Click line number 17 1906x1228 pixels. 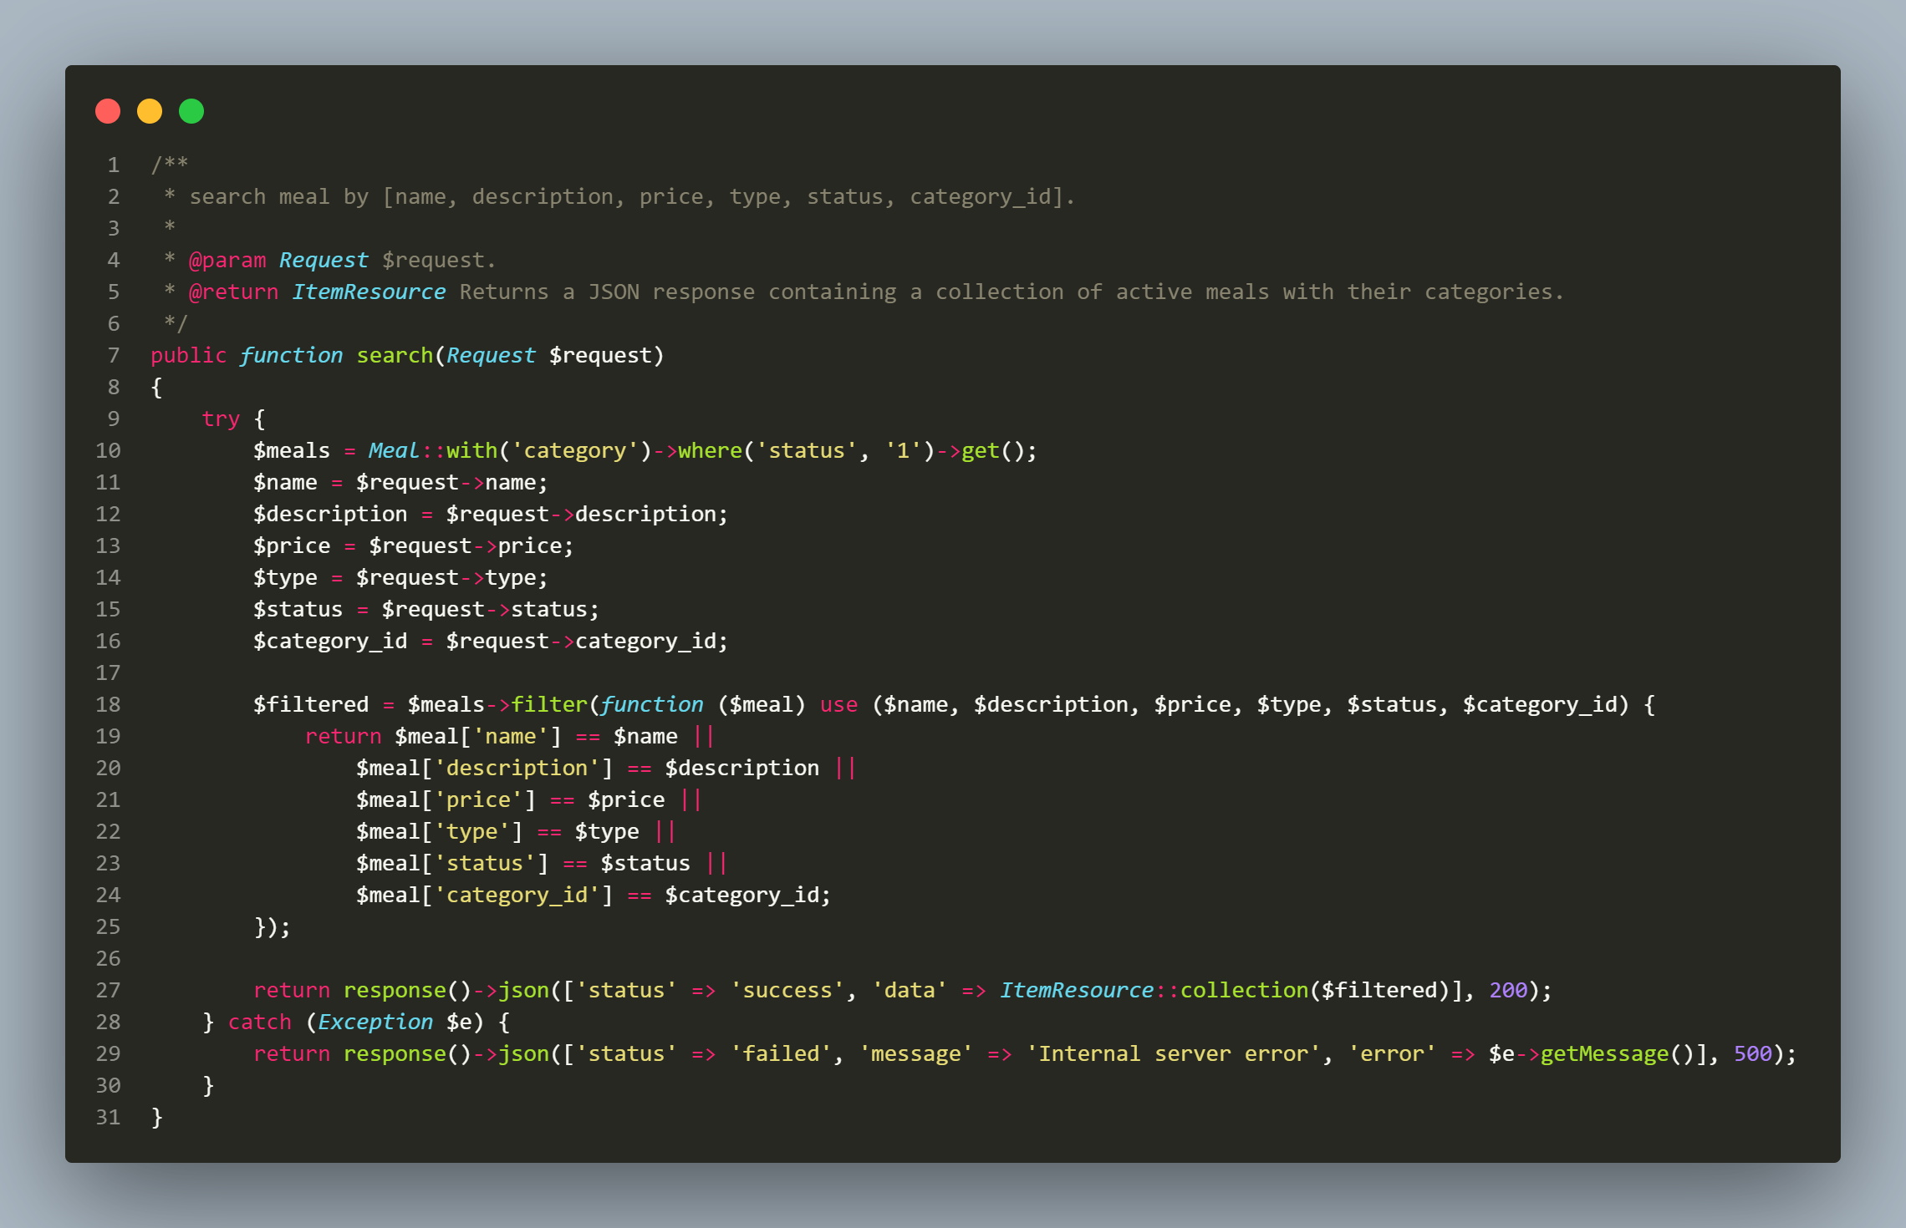(x=108, y=672)
